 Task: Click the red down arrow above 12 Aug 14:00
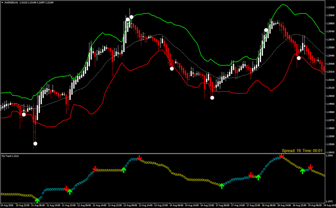click(x=95, y=169)
